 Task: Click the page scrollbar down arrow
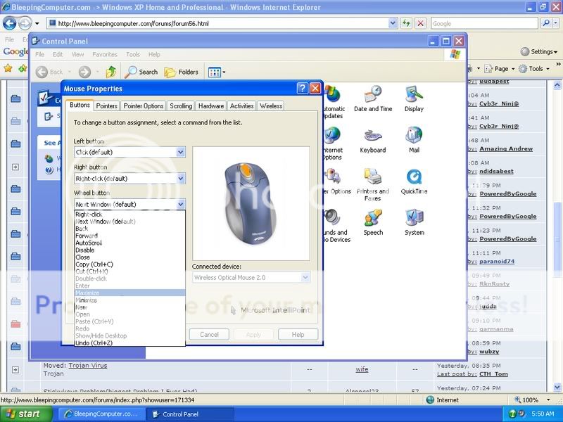[557, 388]
